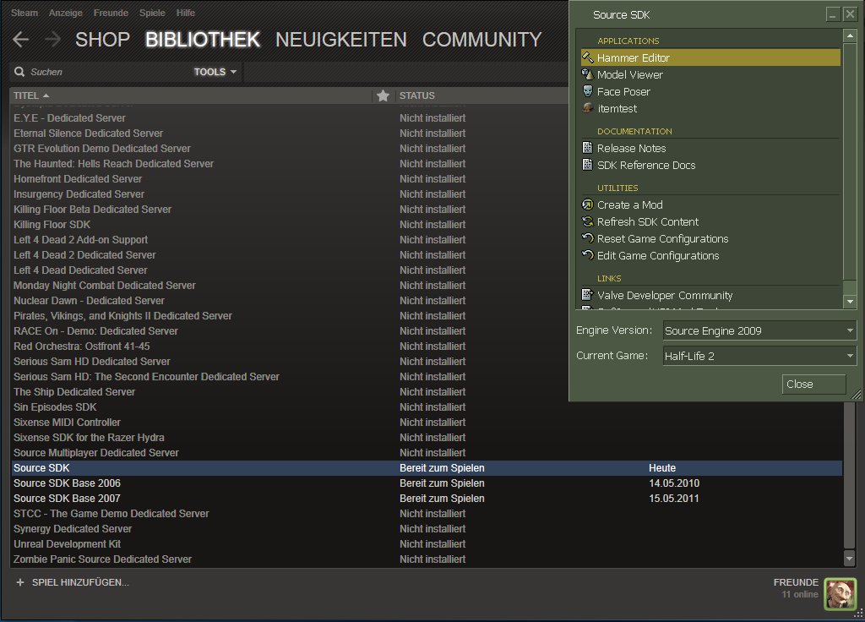Select Sixense MIDI Controller entry
The image size is (865, 622).
coord(67,423)
